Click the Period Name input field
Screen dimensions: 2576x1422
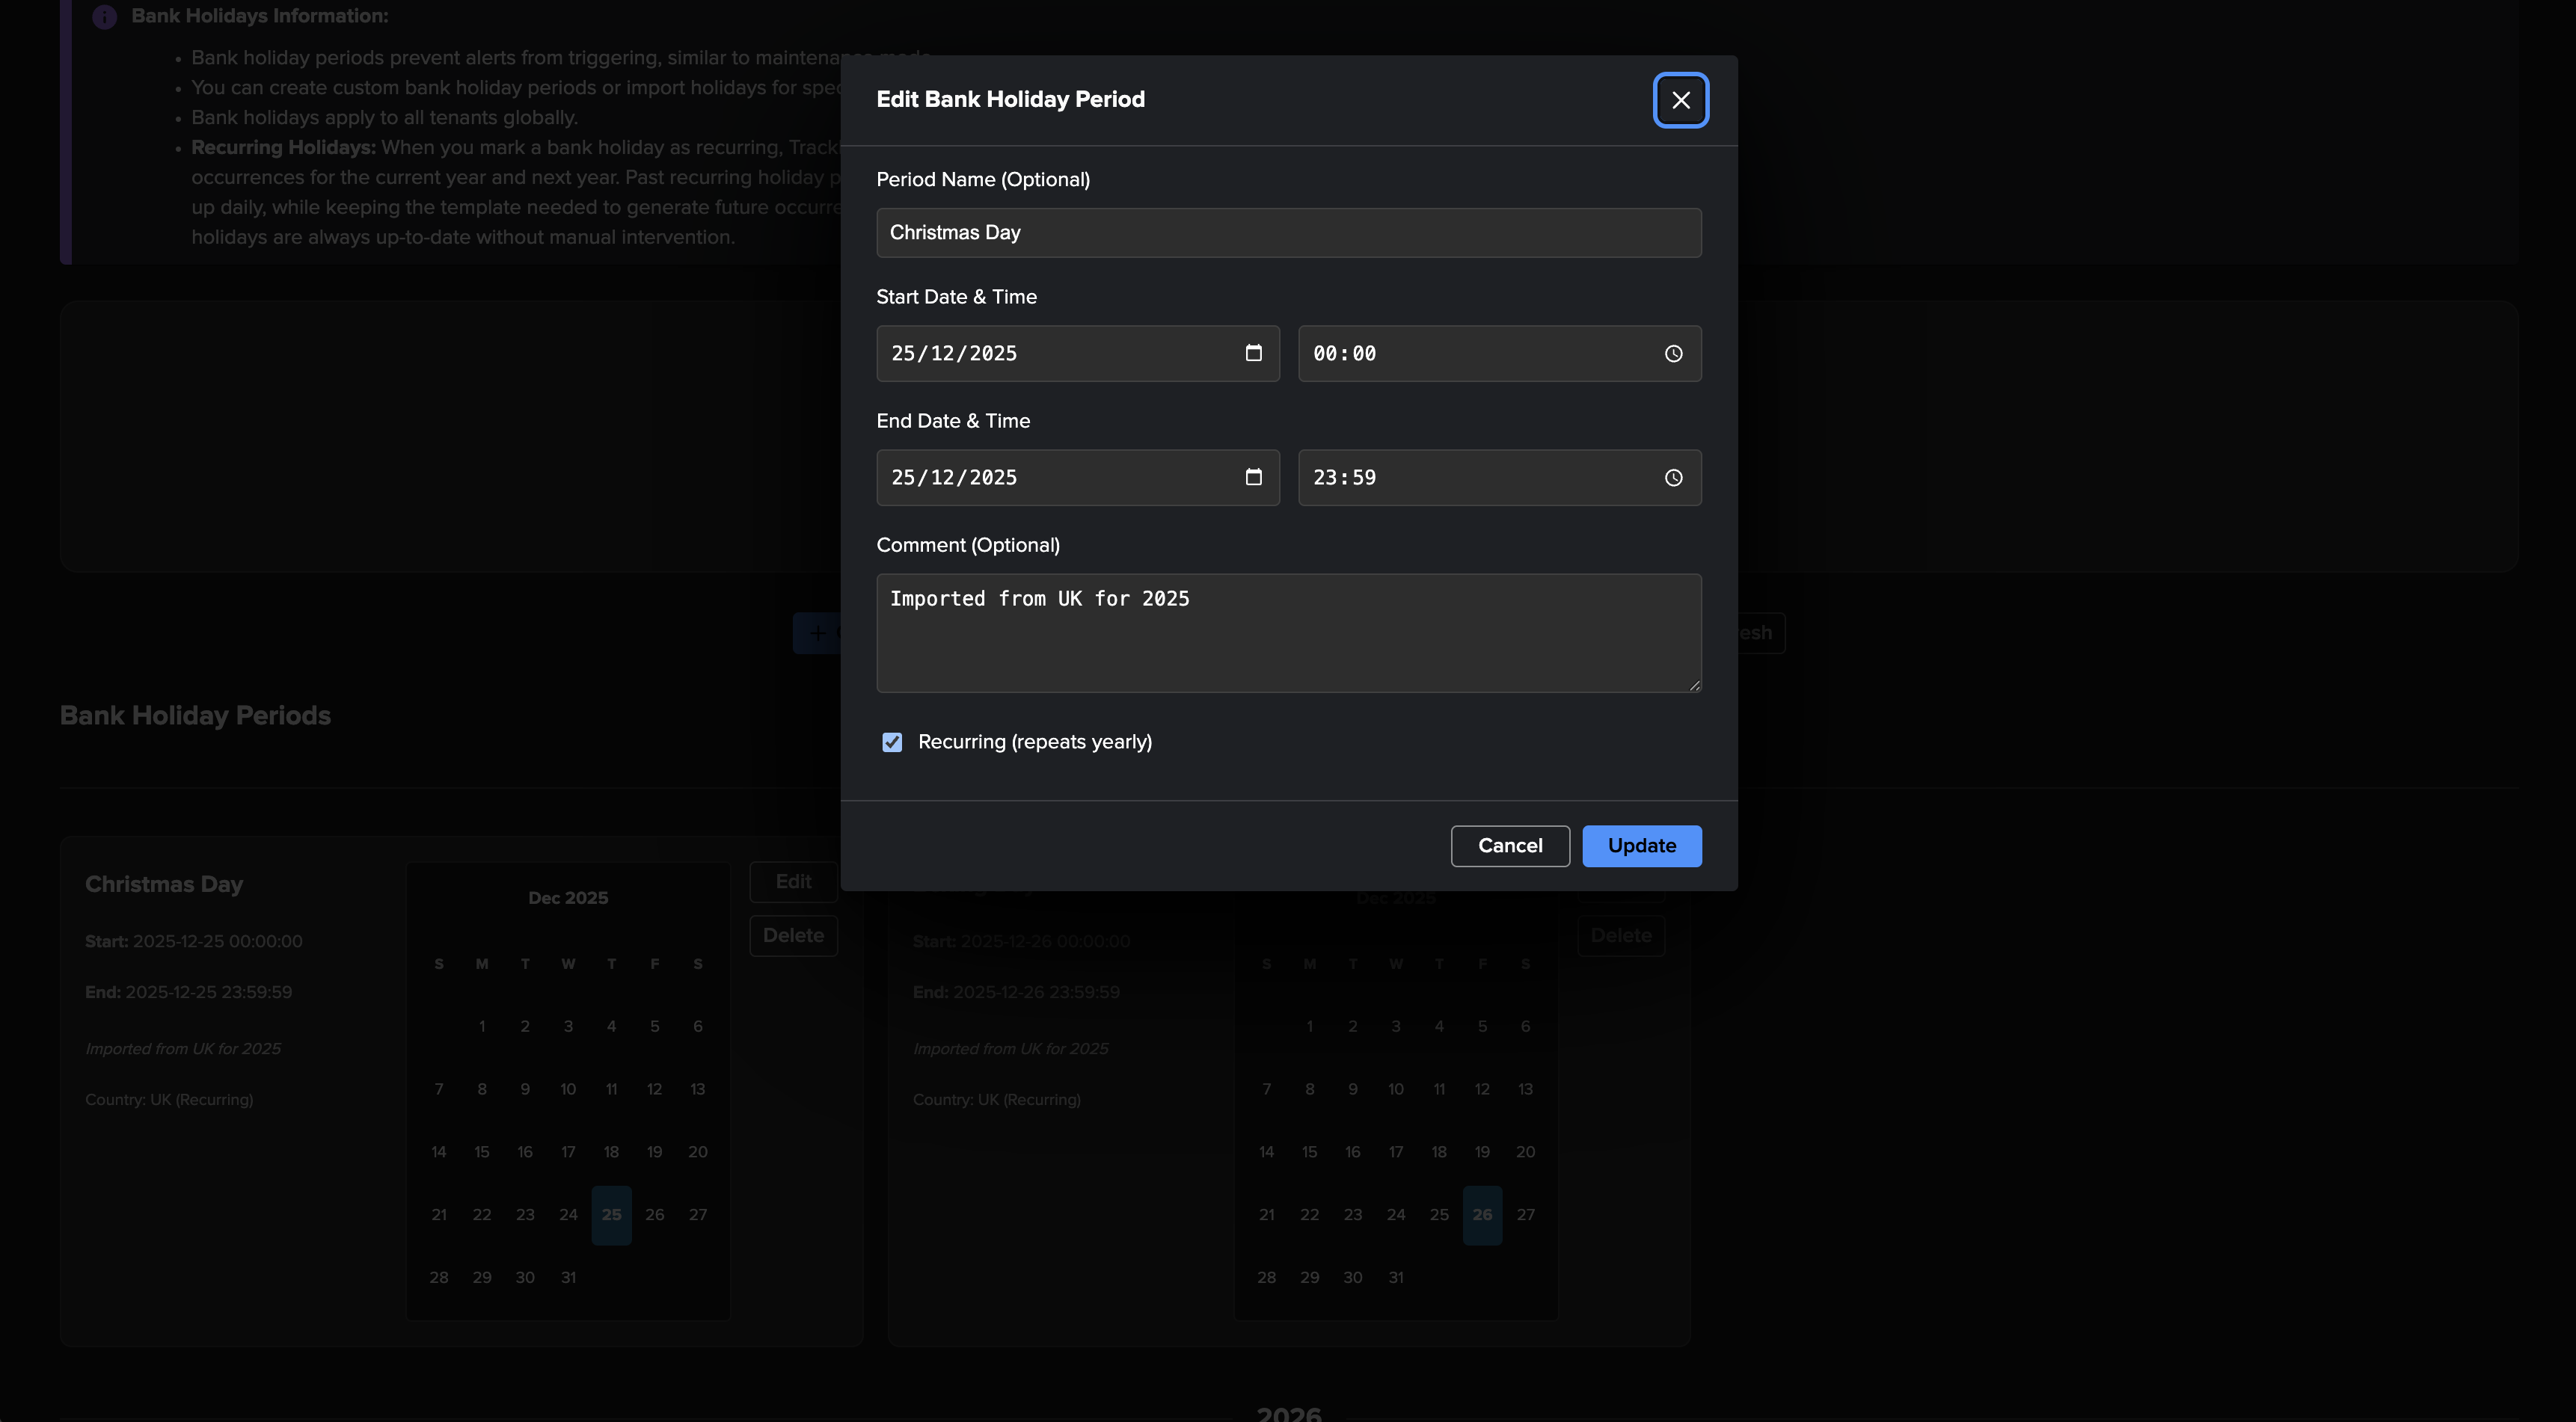(x=1288, y=233)
